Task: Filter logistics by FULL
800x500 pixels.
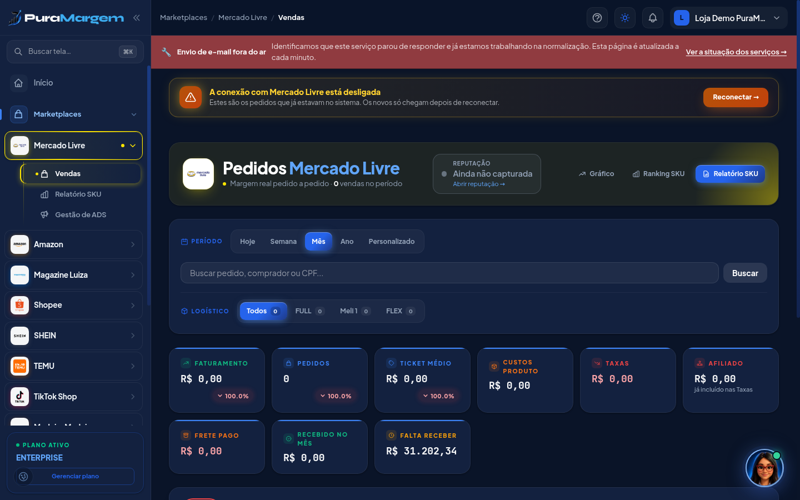Action: [x=309, y=311]
